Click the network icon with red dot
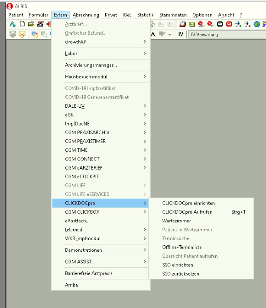Screen dimensions: 266x308 [x=247, y=24]
